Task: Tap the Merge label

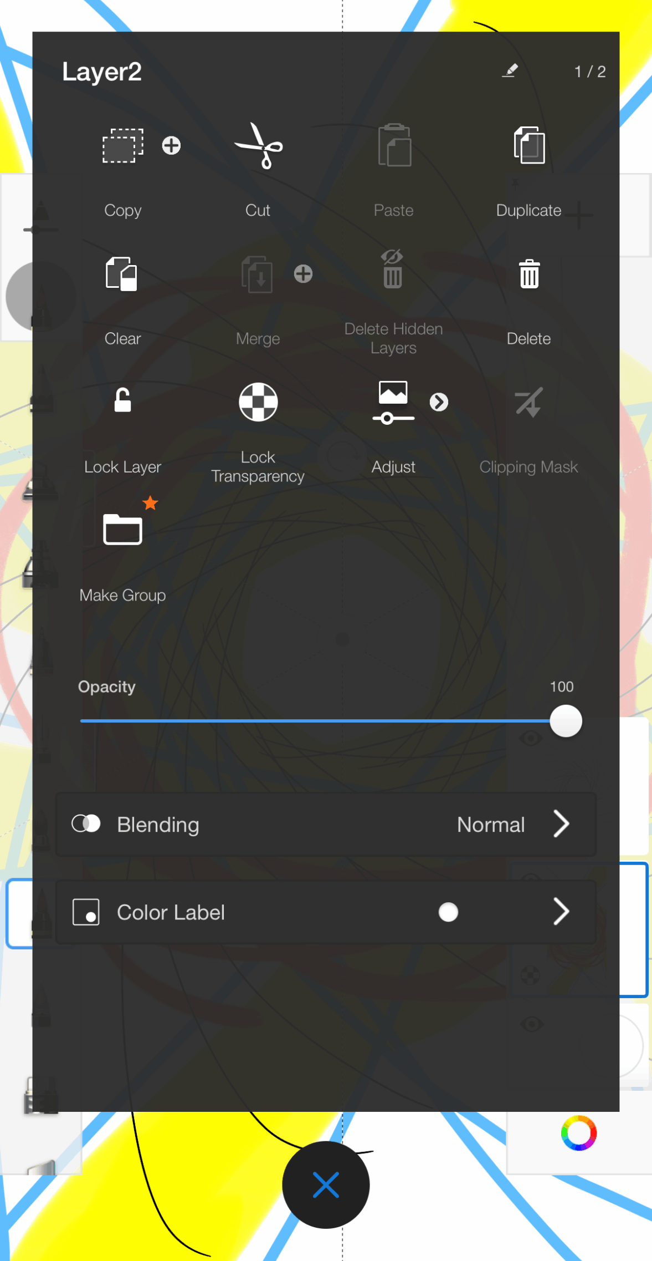Action: coord(258,339)
